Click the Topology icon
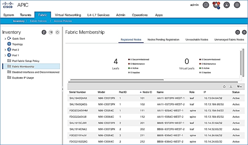The width and height of the screenshot is (248, 145). pyautogui.click(x=9, y=44)
